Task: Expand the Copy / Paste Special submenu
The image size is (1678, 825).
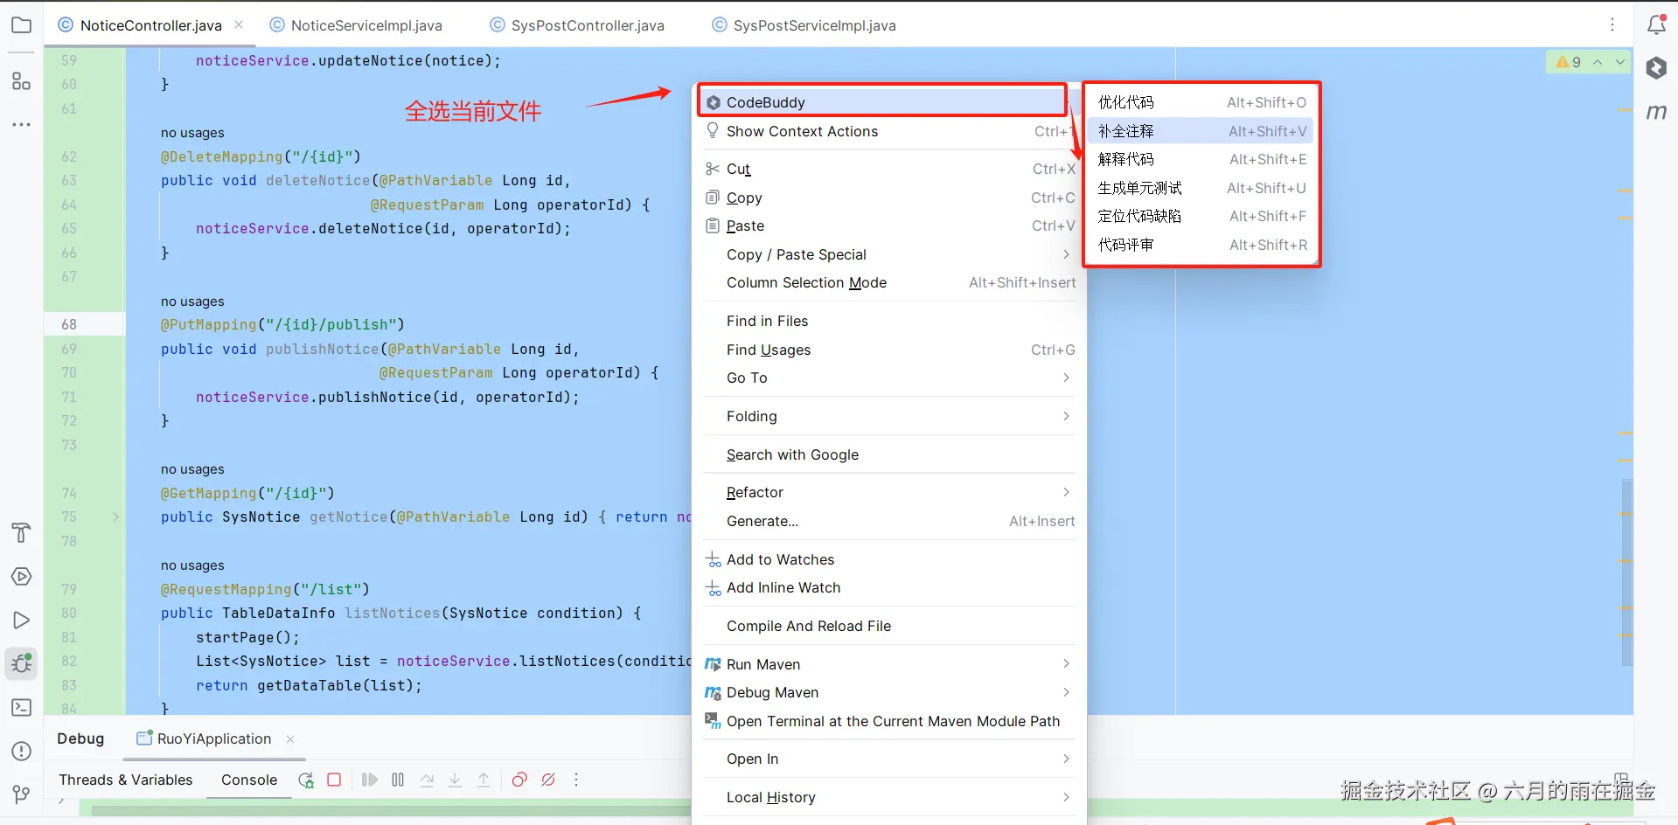Action: tap(890, 254)
